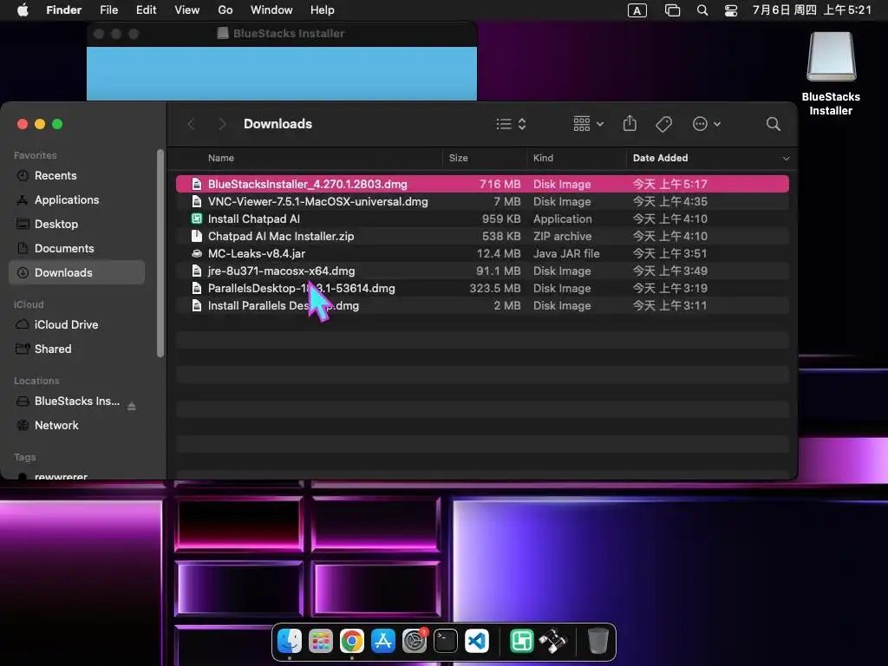Screen dimensions: 888x666
Task: Open Shared in the sidebar
Action: pyautogui.click(x=77, y=349)
